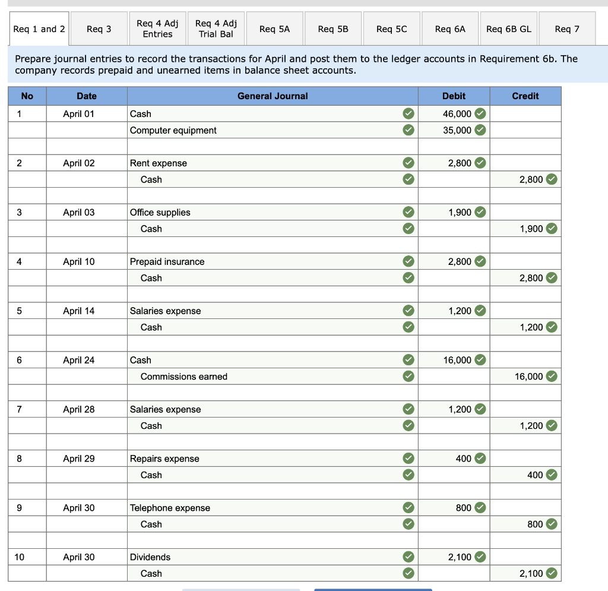Switch to the Req 5C tab
The image size is (608, 591).
(x=392, y=29)
